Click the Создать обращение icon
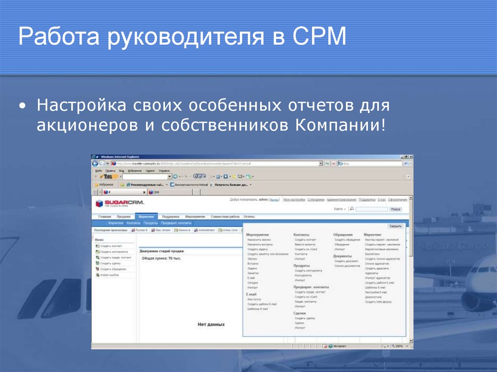497x372 pixels. click(x=98, y=269)
